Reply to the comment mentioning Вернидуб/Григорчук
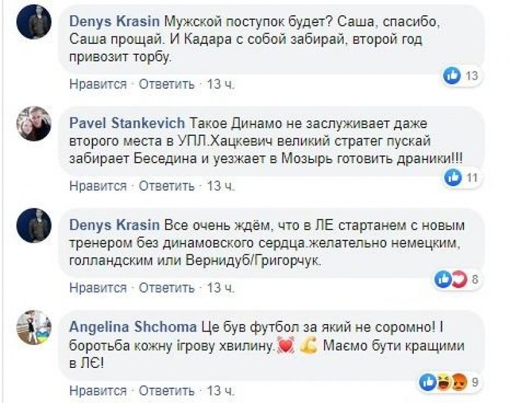 [166, 288]
